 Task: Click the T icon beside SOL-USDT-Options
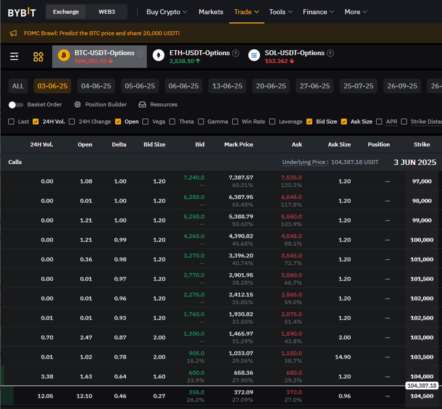point(330,53)
